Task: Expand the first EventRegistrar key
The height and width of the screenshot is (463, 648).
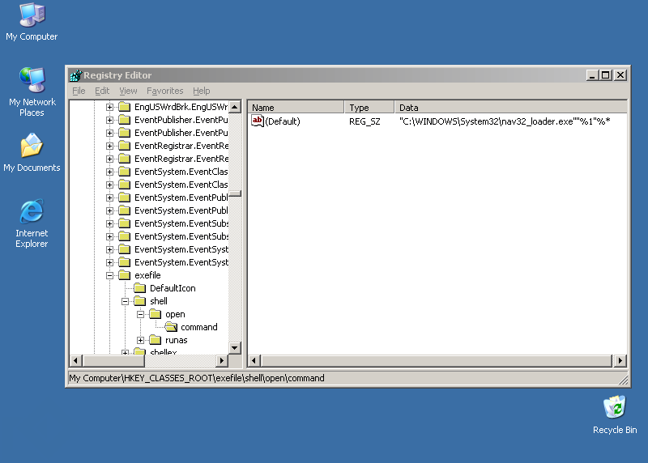Action: (109, 147)
